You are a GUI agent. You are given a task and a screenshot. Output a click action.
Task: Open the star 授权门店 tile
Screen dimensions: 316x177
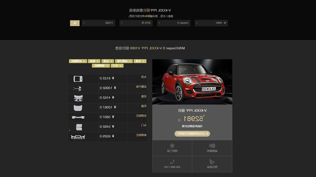pos(172,148)
